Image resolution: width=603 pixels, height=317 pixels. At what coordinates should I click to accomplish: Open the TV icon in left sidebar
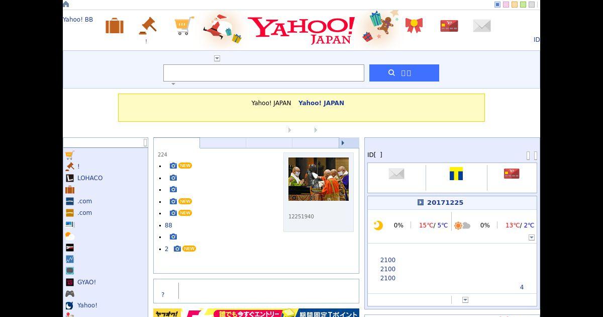click(x=70, y=271)
